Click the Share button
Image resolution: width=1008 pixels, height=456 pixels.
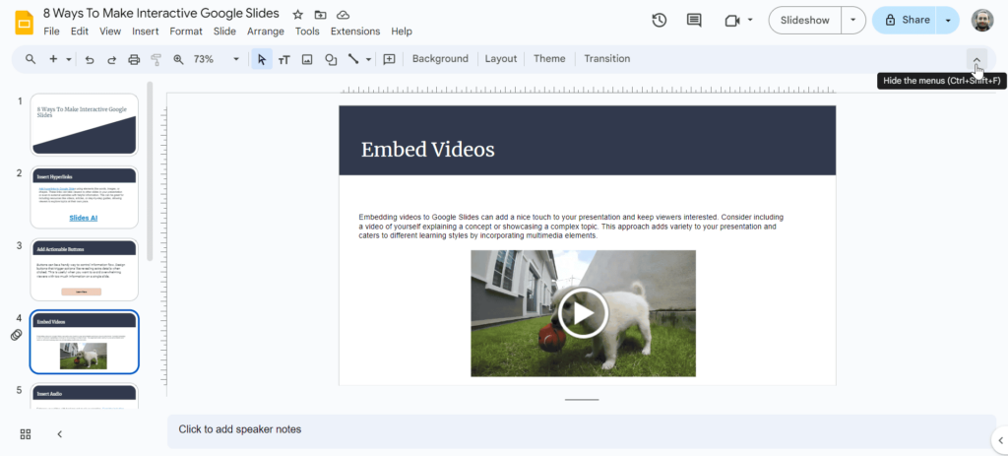tap(907, 20)
